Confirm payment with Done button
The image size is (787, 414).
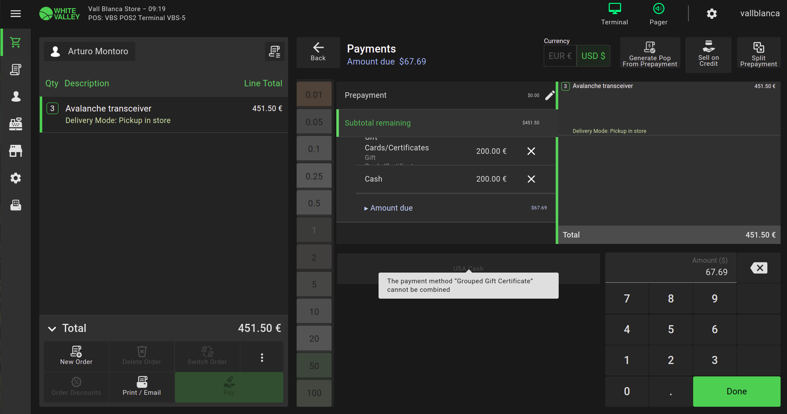pos(737,391)
